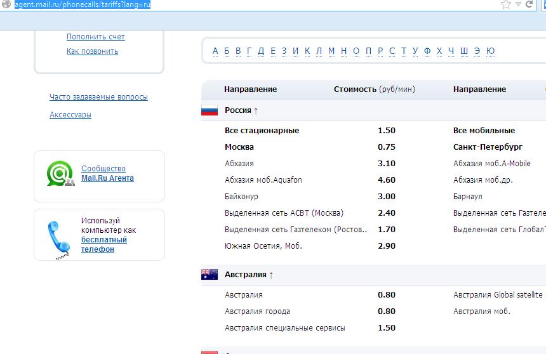
Task: Jump to letter У in alphabet index
Action: [415, 51]
